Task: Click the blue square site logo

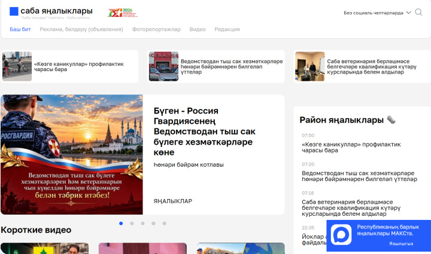Action: tap(14, 11)
